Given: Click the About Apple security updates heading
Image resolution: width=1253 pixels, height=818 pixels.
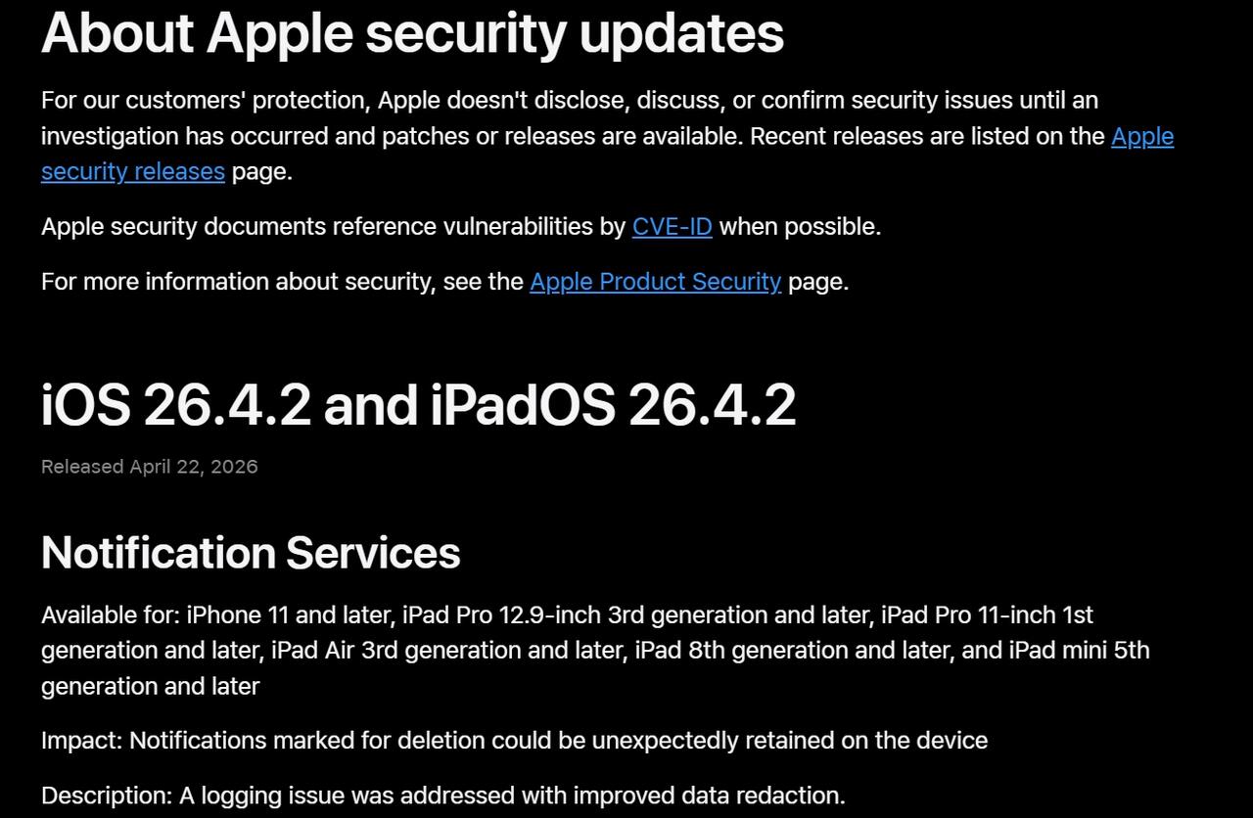Looking at the screenshot, I should tap(412, 32).
